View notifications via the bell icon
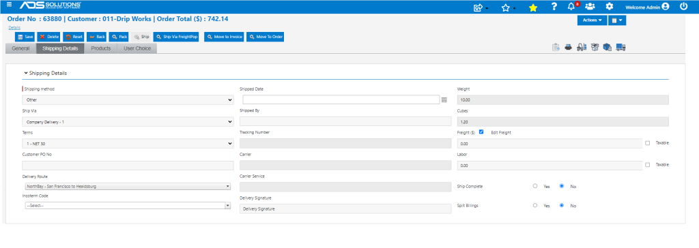Viewport: 699px width, 248px height. pos(571,7)
